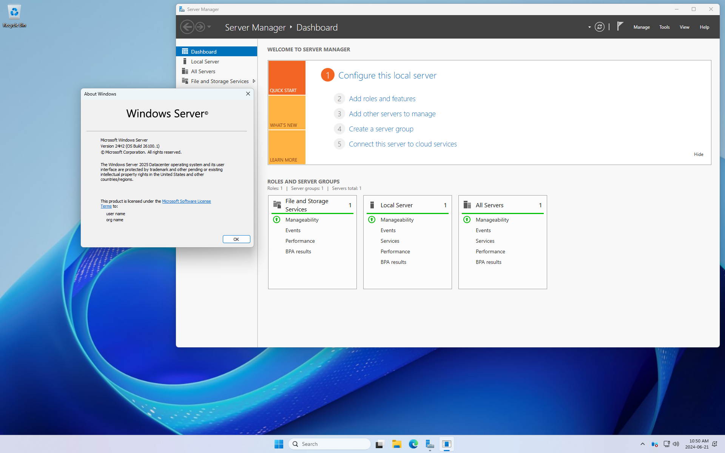Click the LEARN MORE tile
The height and width of the screenshot is (453, 725).
coord(287,147)
